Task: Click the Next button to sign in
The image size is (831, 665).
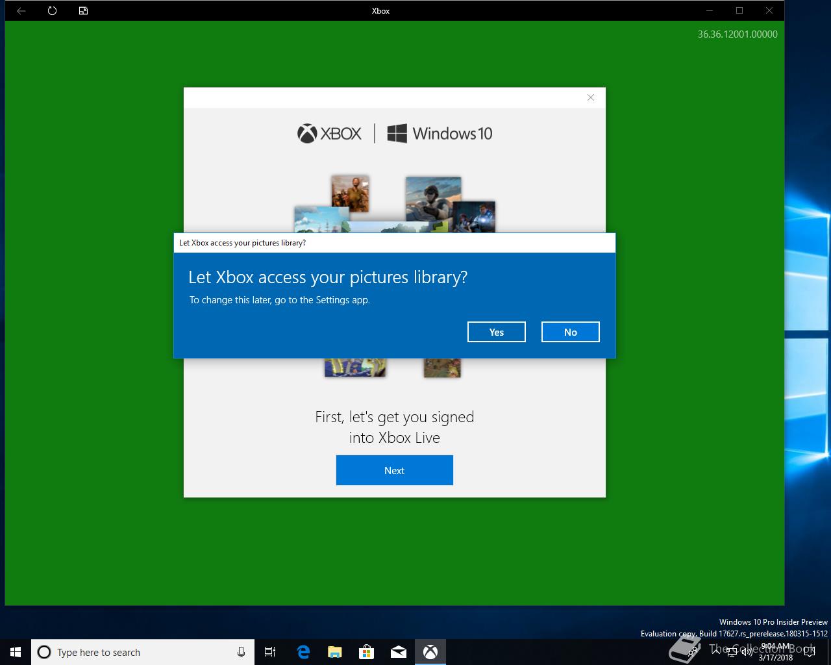Action: tap(394, 470)
